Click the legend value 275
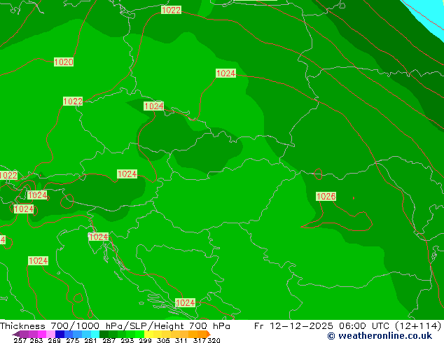The height and width of the screenshot is (343, 444). (73, 340)
